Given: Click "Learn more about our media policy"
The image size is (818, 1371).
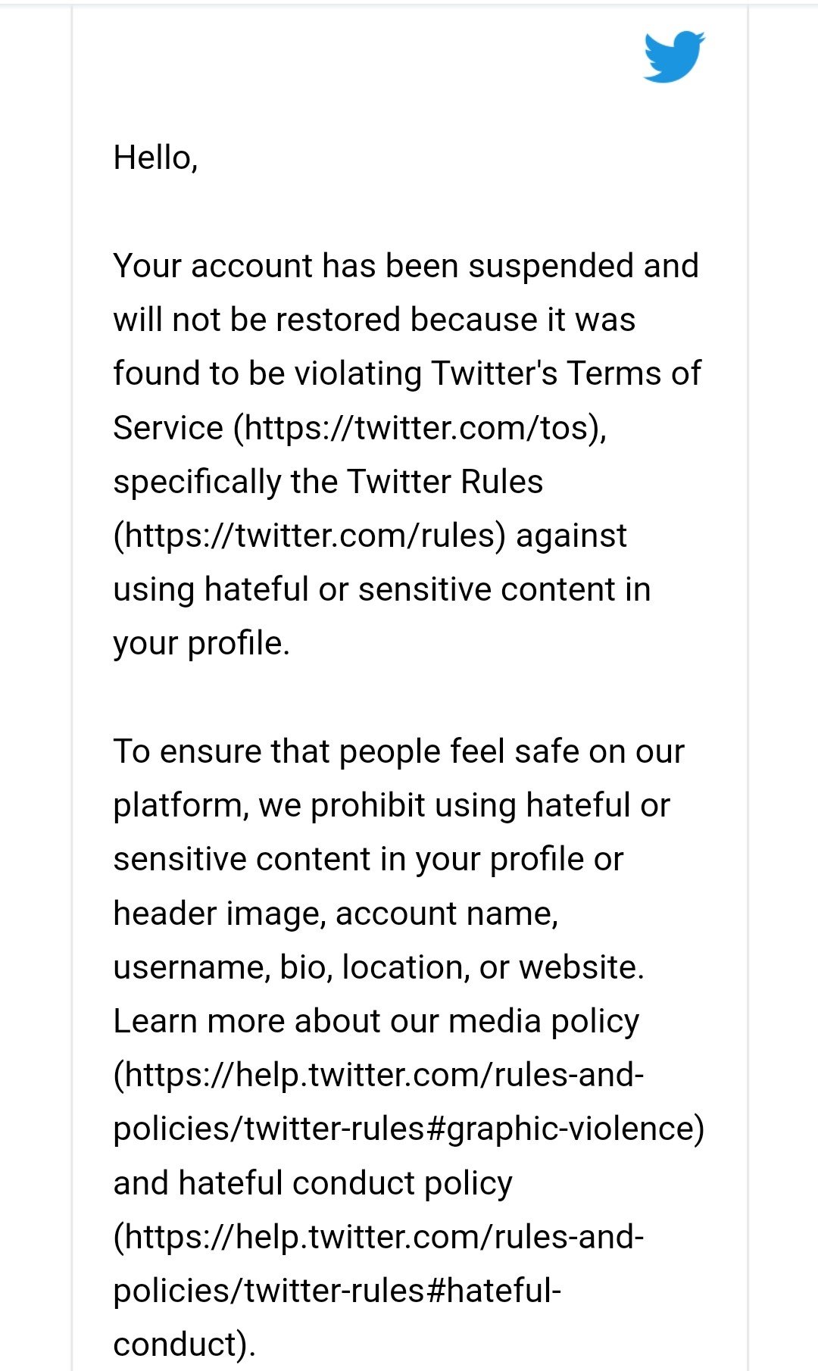Looking at the screenshot, I should (376, 1021).
